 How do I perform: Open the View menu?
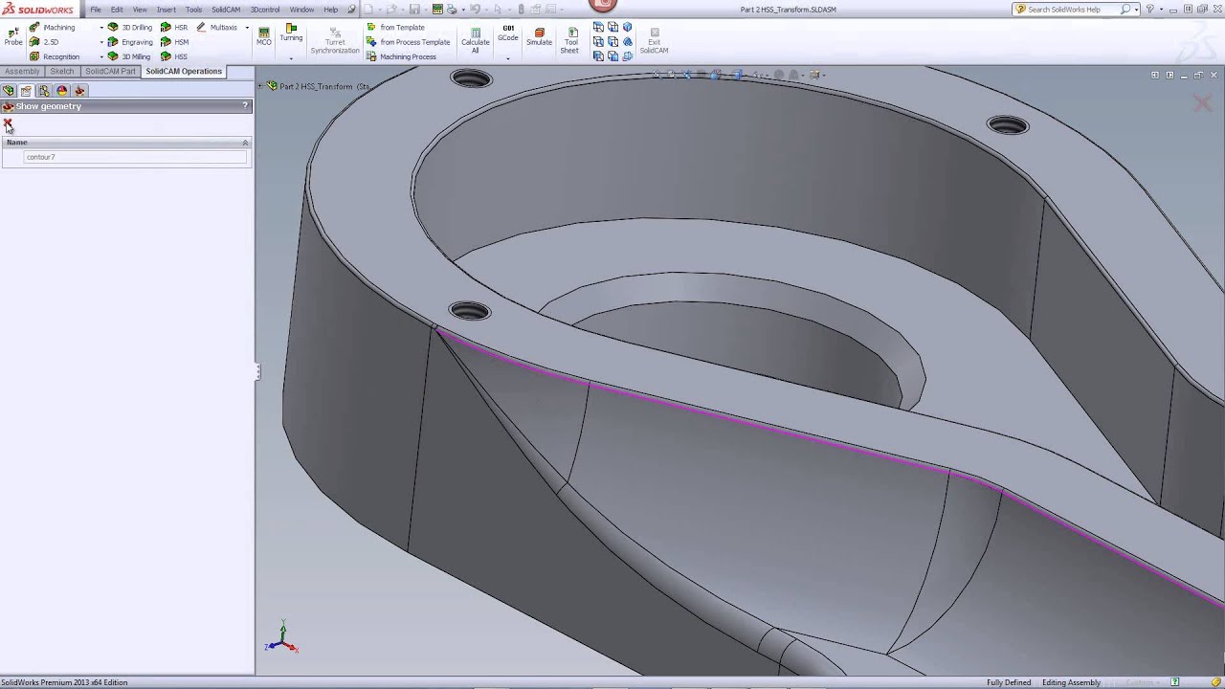pyautogui.click(x=140, y=10)
